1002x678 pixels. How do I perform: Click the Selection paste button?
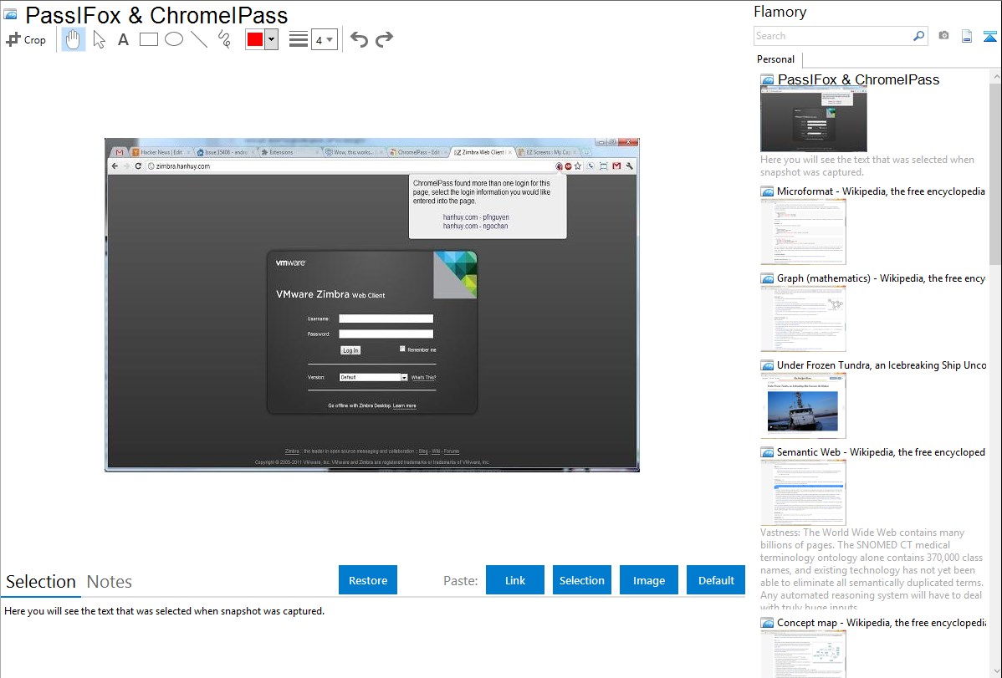coord(582,580)
